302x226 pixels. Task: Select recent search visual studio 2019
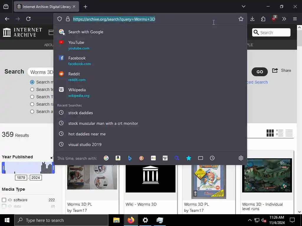click(150, 144)
